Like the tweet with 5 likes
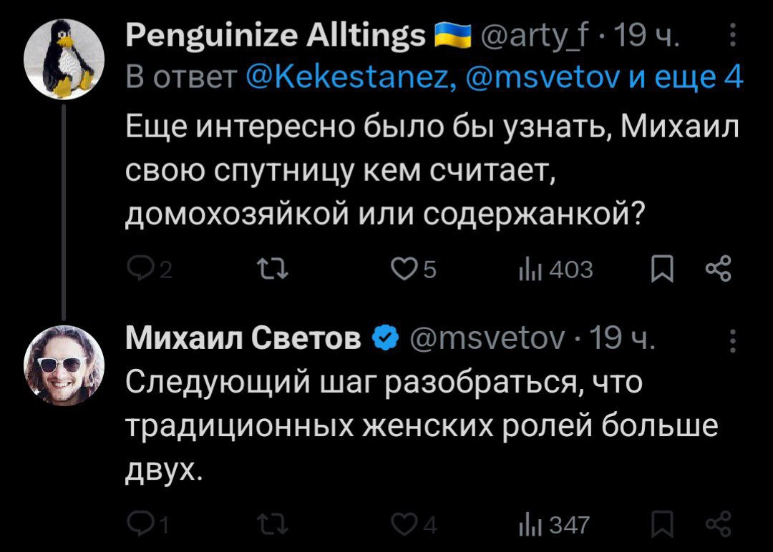 tap(405, 269)
